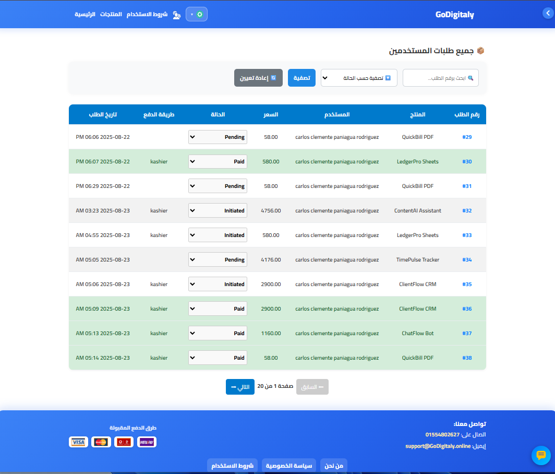The height and width of the screenshot is (474, 555).
Task: Click the package emoji beside the page title
Action: pos(480,51)
